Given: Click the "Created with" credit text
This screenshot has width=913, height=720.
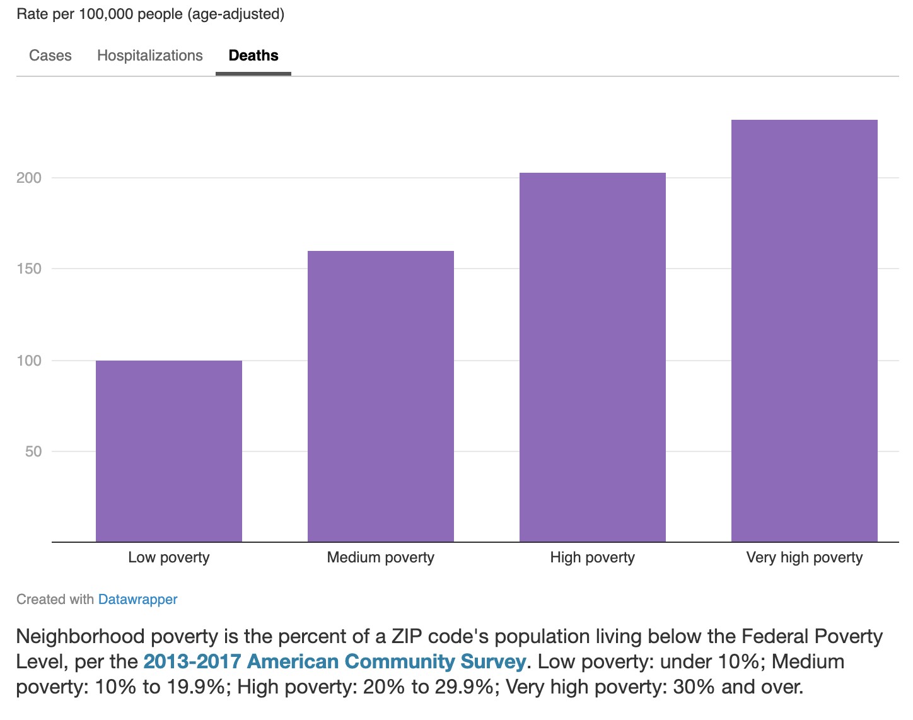Looking at the screenshot, I should tap(55, 599).
